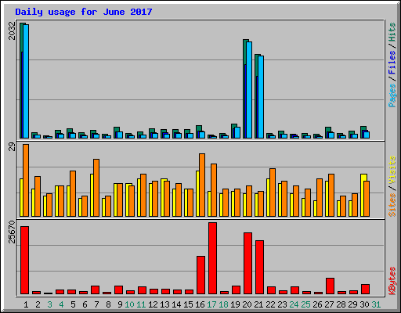Click day label 30 on the x-axis
This screenshot has width=401, height=313.
[364, 304]
